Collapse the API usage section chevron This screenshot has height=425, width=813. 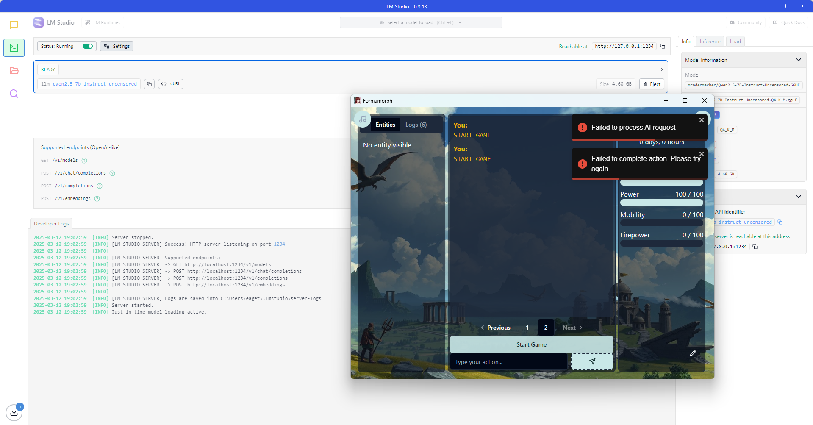tap(799, 197)
